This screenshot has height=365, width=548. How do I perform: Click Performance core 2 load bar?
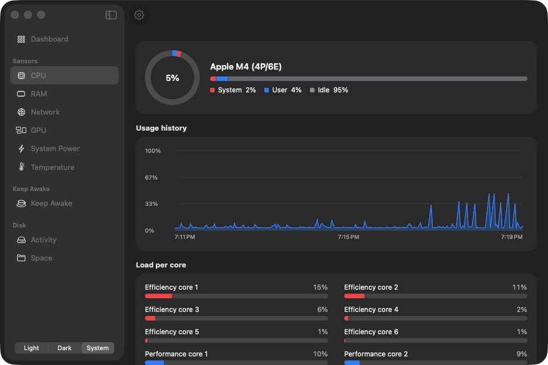[436, 363]
